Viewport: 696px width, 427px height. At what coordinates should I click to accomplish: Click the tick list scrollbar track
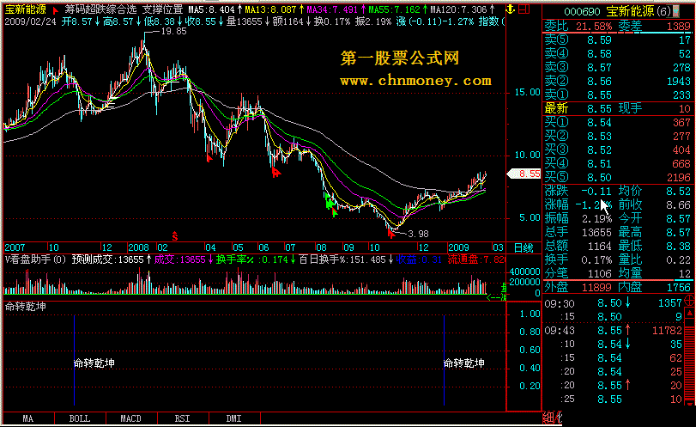tap(690, 358)
